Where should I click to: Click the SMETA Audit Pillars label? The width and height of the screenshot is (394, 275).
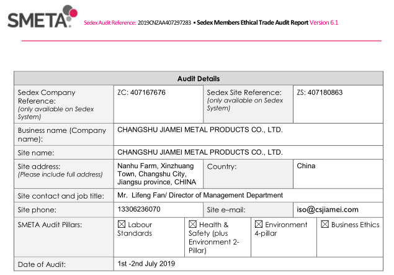pyautogui.click(x=50, y=224)
